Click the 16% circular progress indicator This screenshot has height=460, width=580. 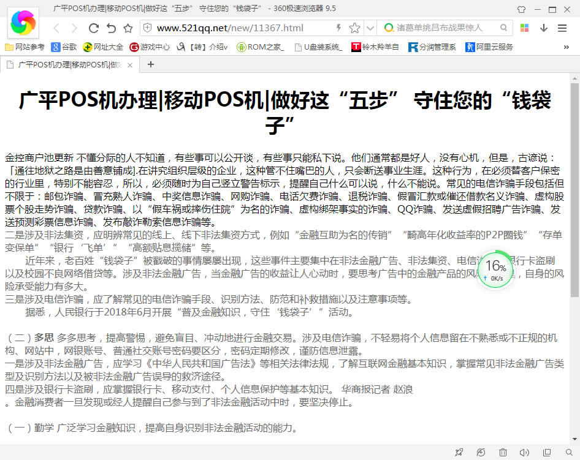click(x=495, y=268)
